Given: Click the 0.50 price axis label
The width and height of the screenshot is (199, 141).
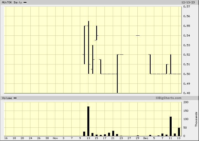Looking at the screenshot, I should (x=187, y=74).
